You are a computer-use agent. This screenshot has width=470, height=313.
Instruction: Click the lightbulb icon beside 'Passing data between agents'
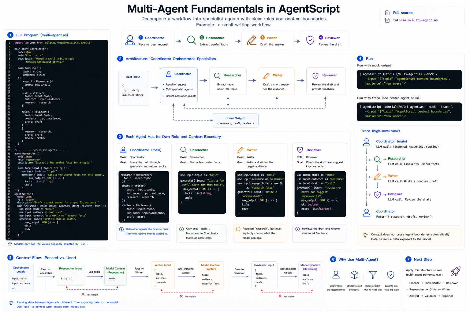[x=11, y=303]
